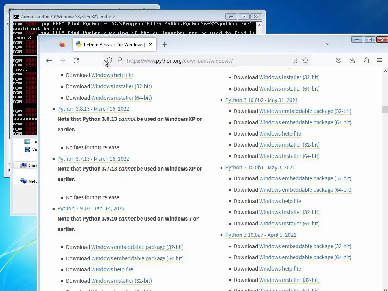Select Videos icon in Explorer window behind
388x291 pixels.
pyautogui.click(x=27, y=149)
